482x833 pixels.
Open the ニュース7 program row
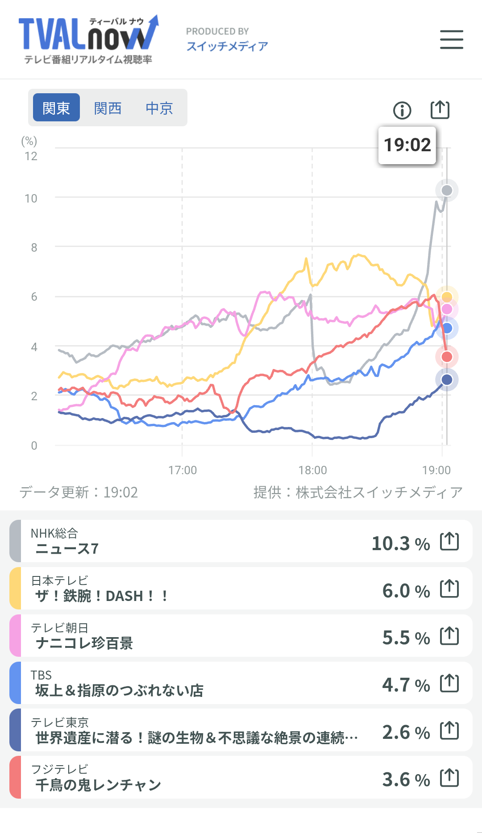click(x=241, y=541)
